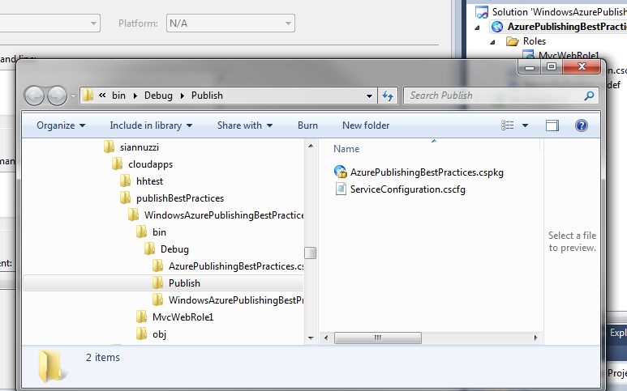Click the navigation pane scroll up arrow
The width and height of the screenshot is (627, 391).
click(x=311, y=146)
